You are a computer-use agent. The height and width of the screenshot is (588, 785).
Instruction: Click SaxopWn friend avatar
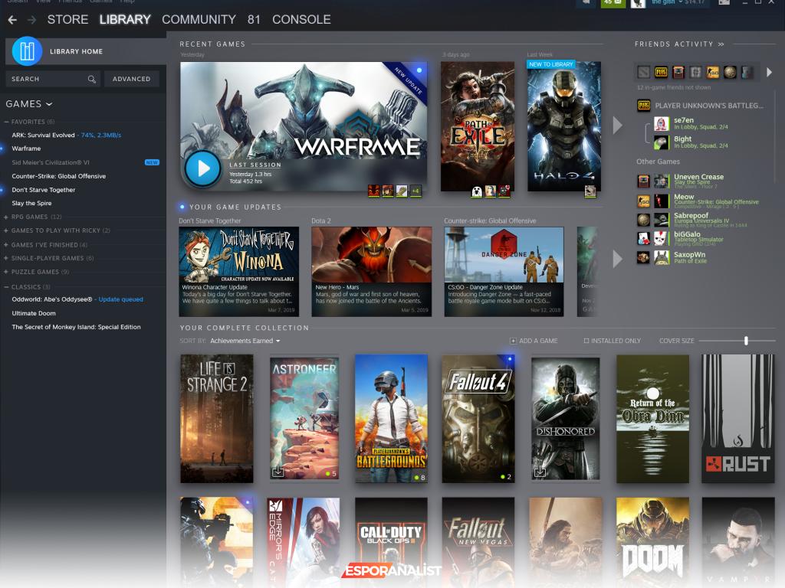coord(661,257)
